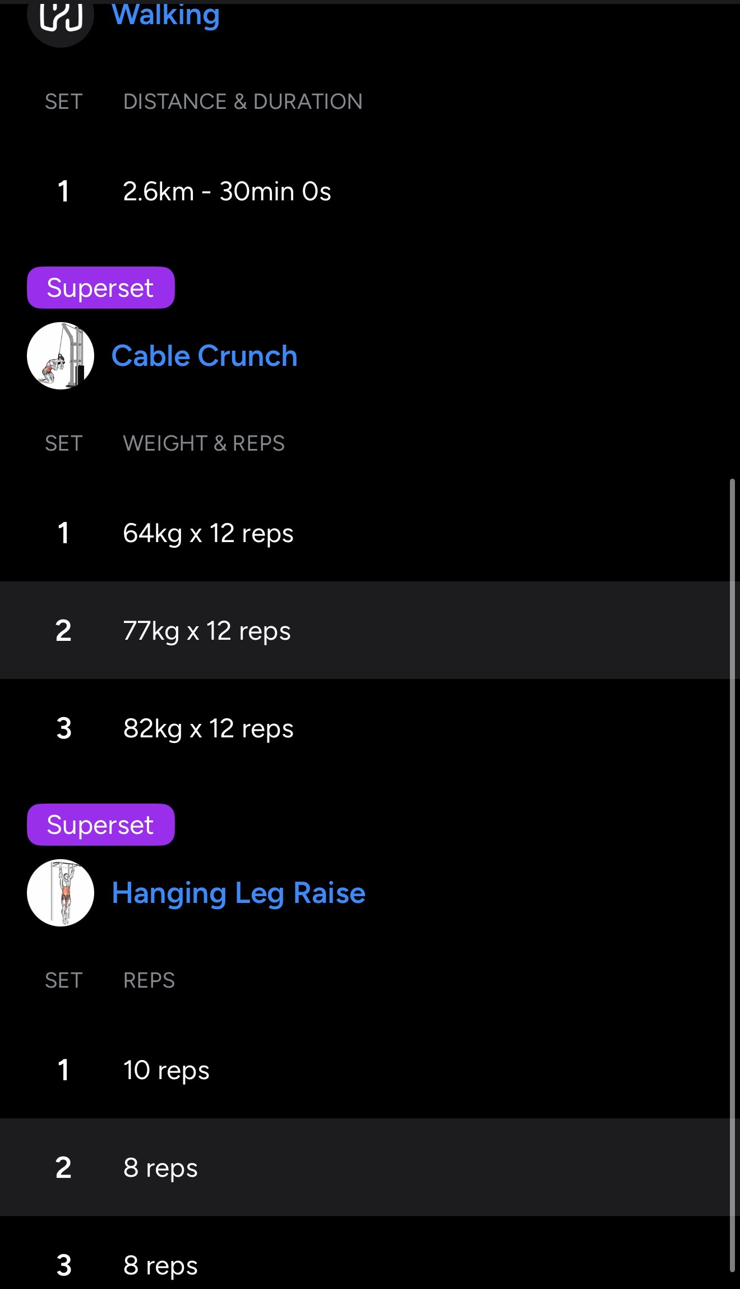Tap the Superset badge above Cable Crunch
Viewport: 740px width, 1289px height.
point(101,288)
